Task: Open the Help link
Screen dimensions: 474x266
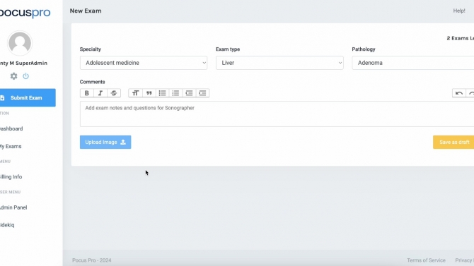Action: click(459, 11)
